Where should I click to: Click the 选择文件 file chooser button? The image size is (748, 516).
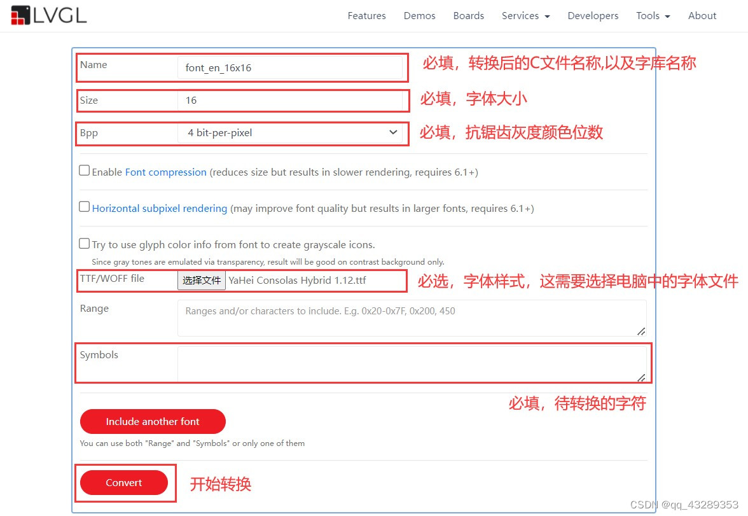click(201, 280)
